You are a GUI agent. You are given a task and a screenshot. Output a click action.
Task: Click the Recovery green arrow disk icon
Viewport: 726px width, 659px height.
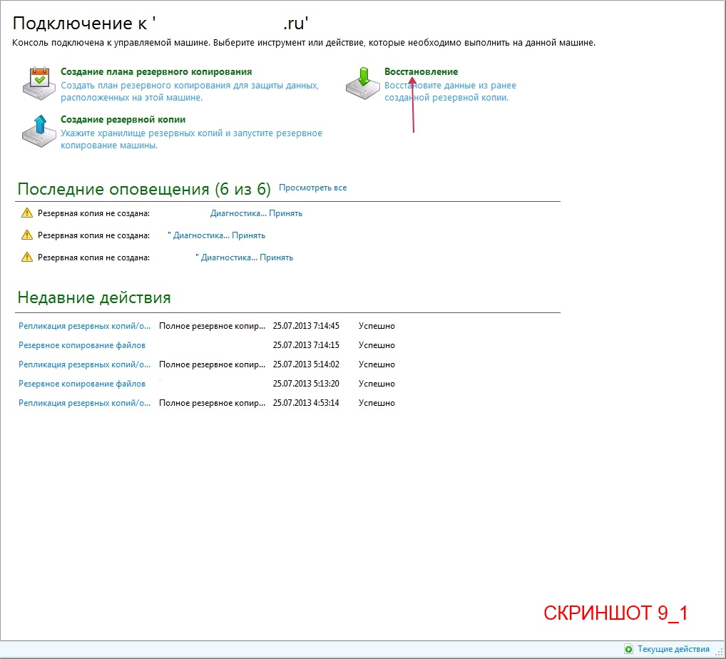click(x=362, y=83)
